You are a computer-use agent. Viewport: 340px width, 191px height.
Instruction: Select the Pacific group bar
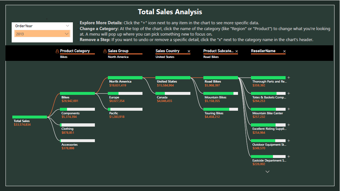[x=125, y=109]
